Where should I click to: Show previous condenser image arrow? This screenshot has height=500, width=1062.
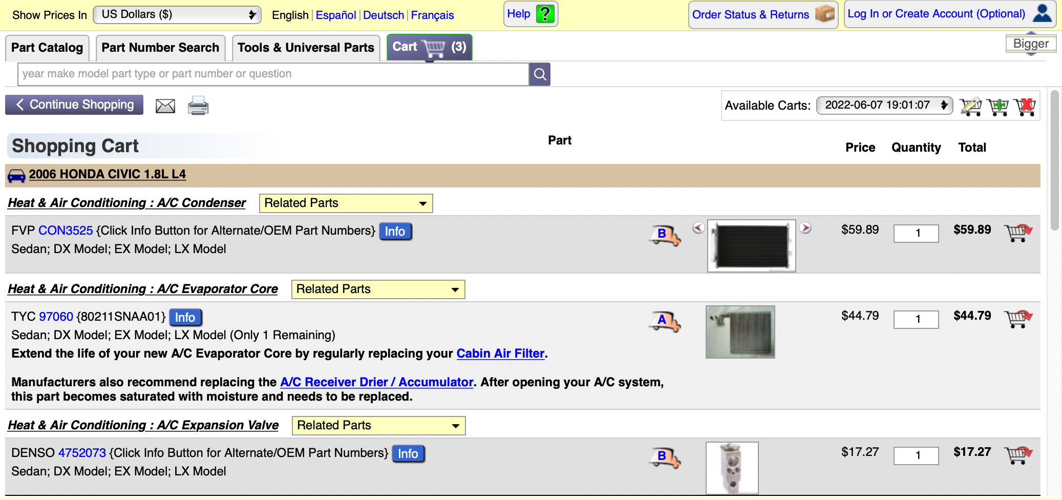(x=698, y=228)
